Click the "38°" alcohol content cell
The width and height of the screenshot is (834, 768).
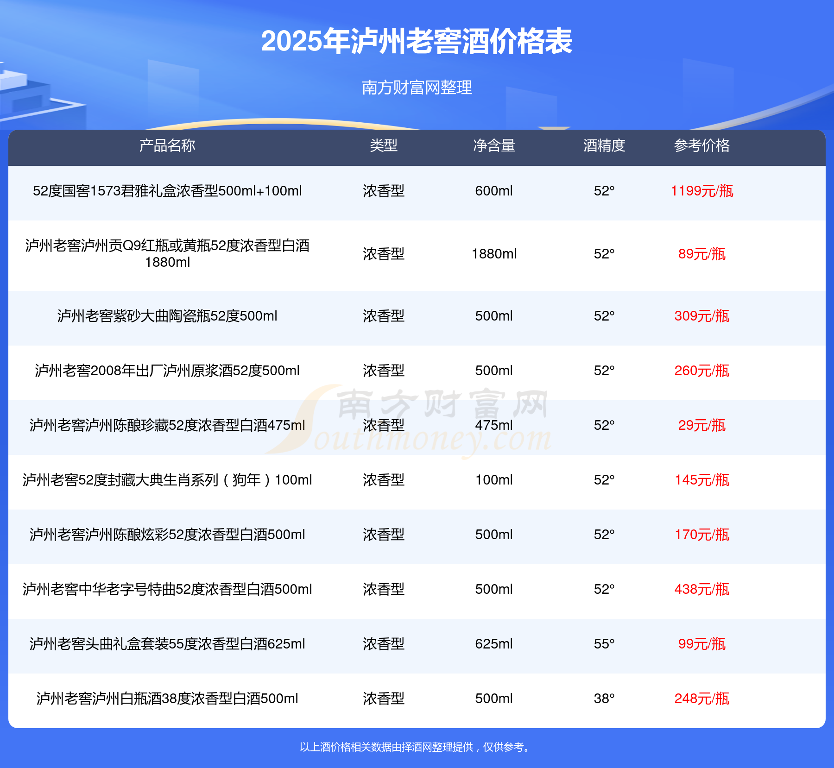point(604,699)
